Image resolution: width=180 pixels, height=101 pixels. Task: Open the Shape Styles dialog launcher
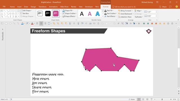pyautogui.click(x=76, y=20)
